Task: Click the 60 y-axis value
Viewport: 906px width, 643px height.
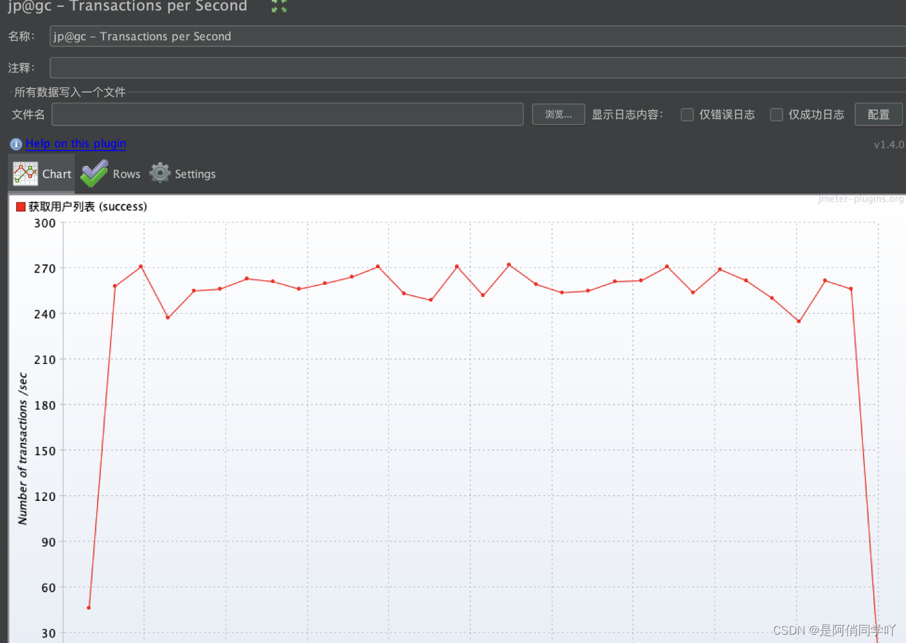Action: (x=48, y=588)
